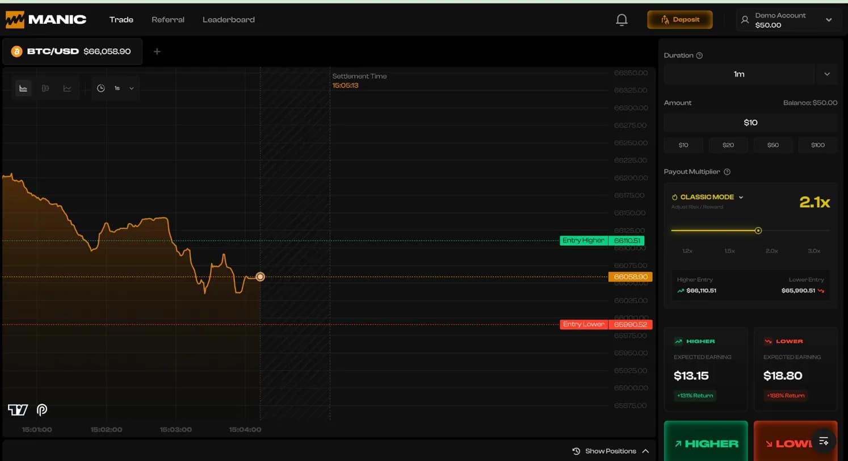Set multiplier to 3.0x mark
This screenshot has height=461, width=848.
815,251
